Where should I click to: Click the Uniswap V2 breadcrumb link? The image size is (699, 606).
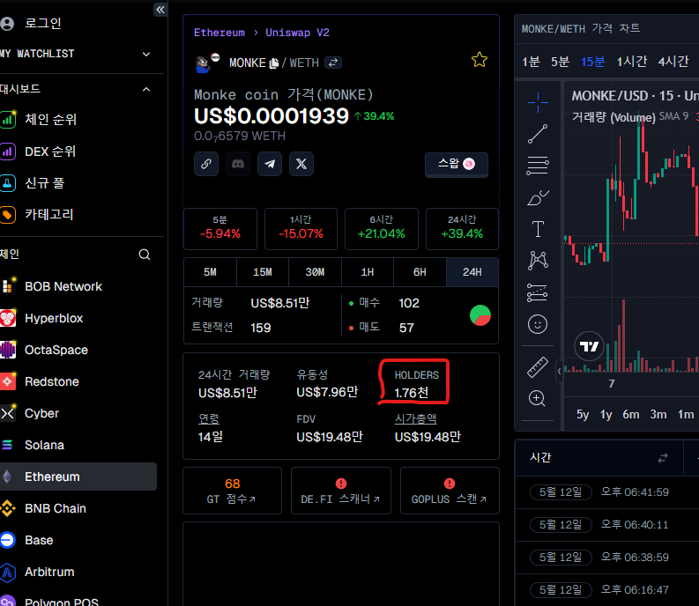tap(297, 33)
